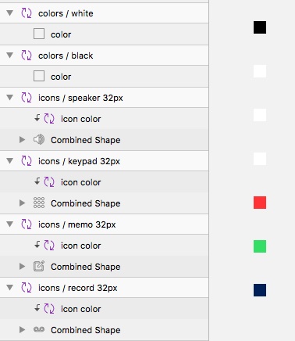Click the green color swatch on canvas
The width and height of the screenshot is (295, 341).
coord(260,246)
